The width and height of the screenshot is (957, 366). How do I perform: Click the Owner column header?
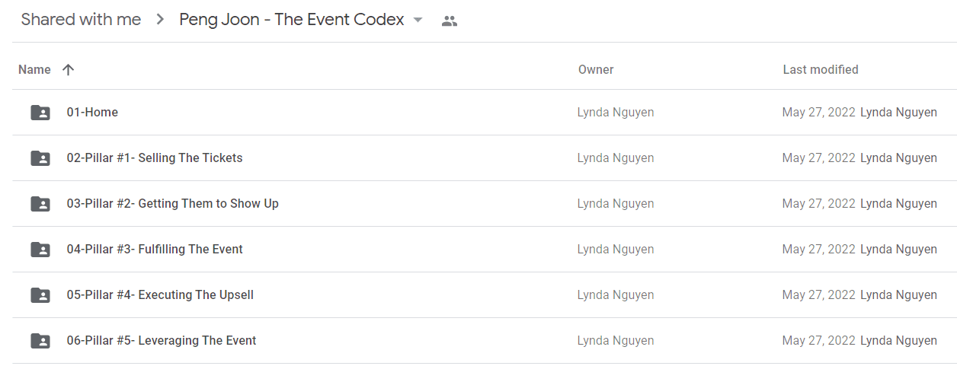pos(596,70)
